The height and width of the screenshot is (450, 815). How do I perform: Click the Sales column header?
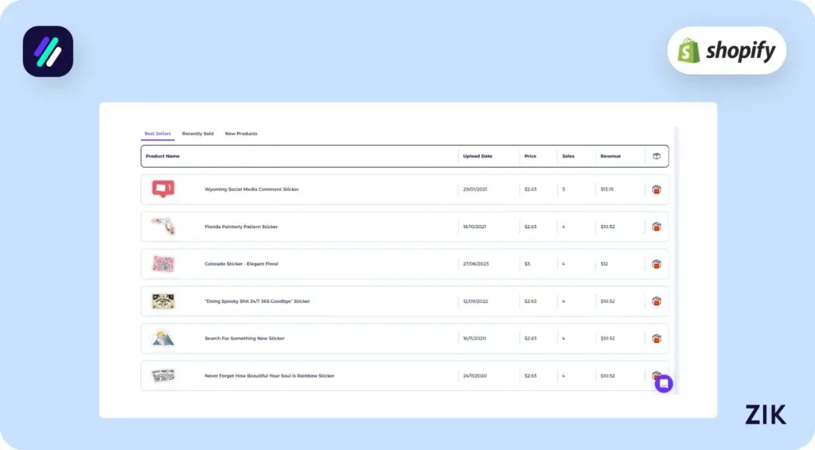(568, 156)
